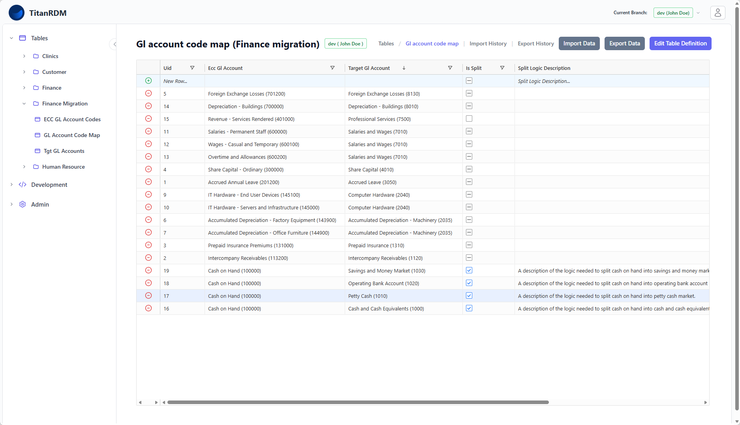The height and width of the screenshot is (425, 740).
Task: Collapse the sidebar panel
Action: (x=114, y=44)
